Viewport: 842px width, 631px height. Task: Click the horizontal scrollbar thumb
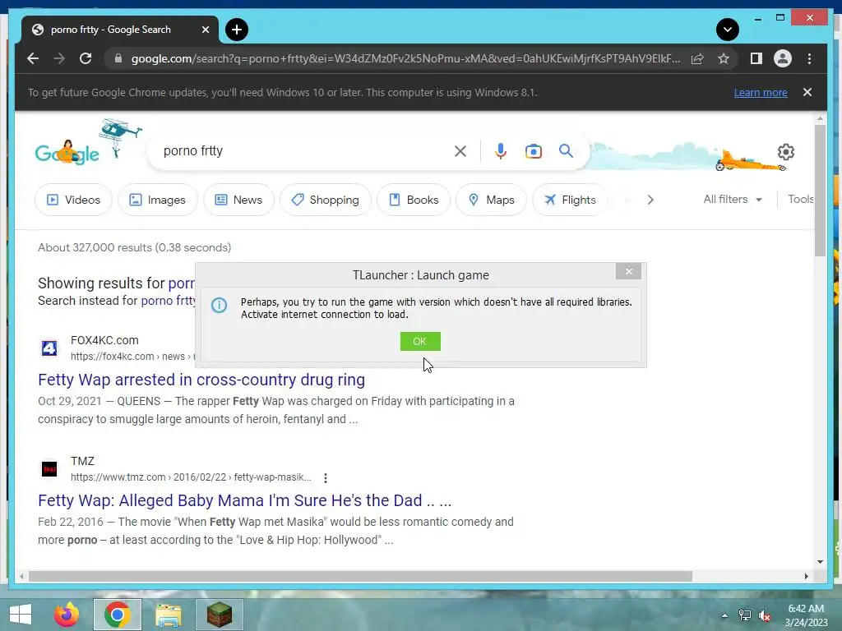tap(360, 576)
